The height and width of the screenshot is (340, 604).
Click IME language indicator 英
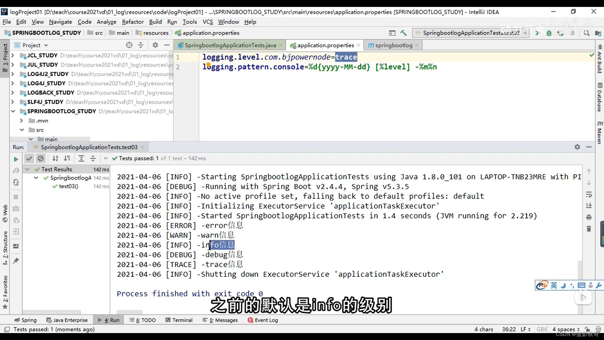(x=554, y=286)
